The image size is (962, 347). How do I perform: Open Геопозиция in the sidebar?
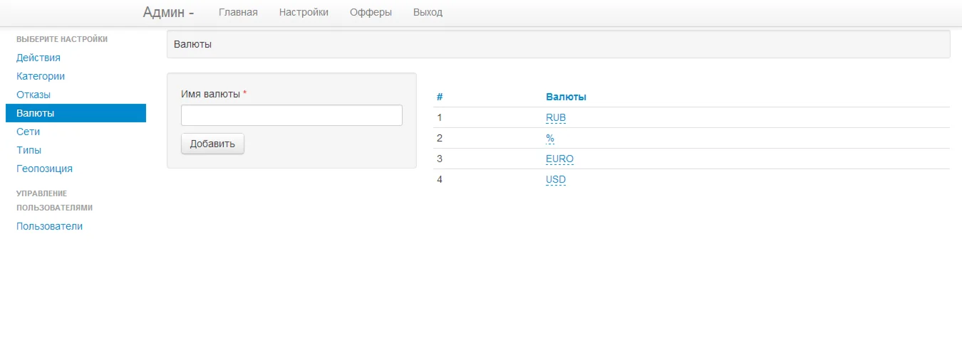tap(44, 169)
